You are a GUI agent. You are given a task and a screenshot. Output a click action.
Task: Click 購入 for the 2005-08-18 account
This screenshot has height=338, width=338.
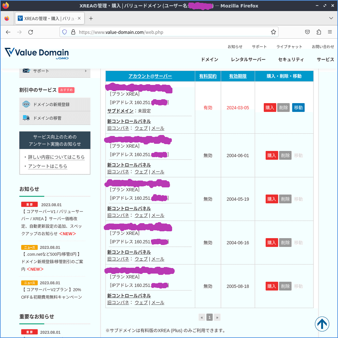point(272,286)
